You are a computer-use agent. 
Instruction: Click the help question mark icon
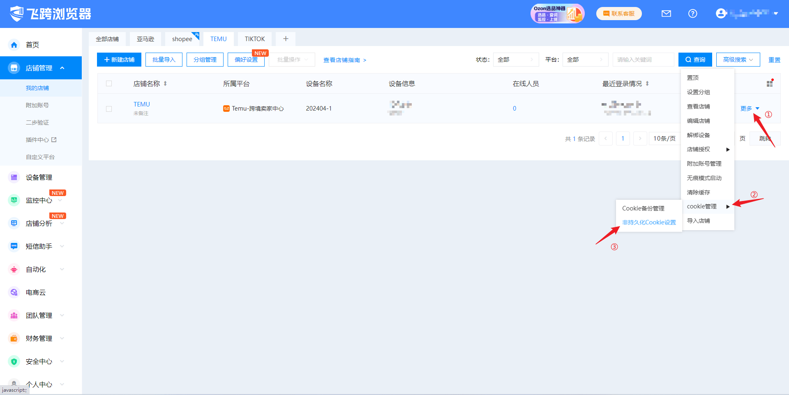[x=692, y=14]
